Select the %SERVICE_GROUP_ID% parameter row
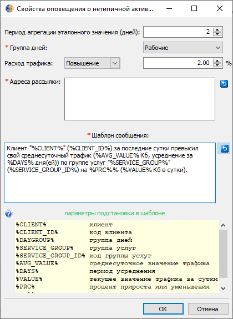 coord(117,256)
